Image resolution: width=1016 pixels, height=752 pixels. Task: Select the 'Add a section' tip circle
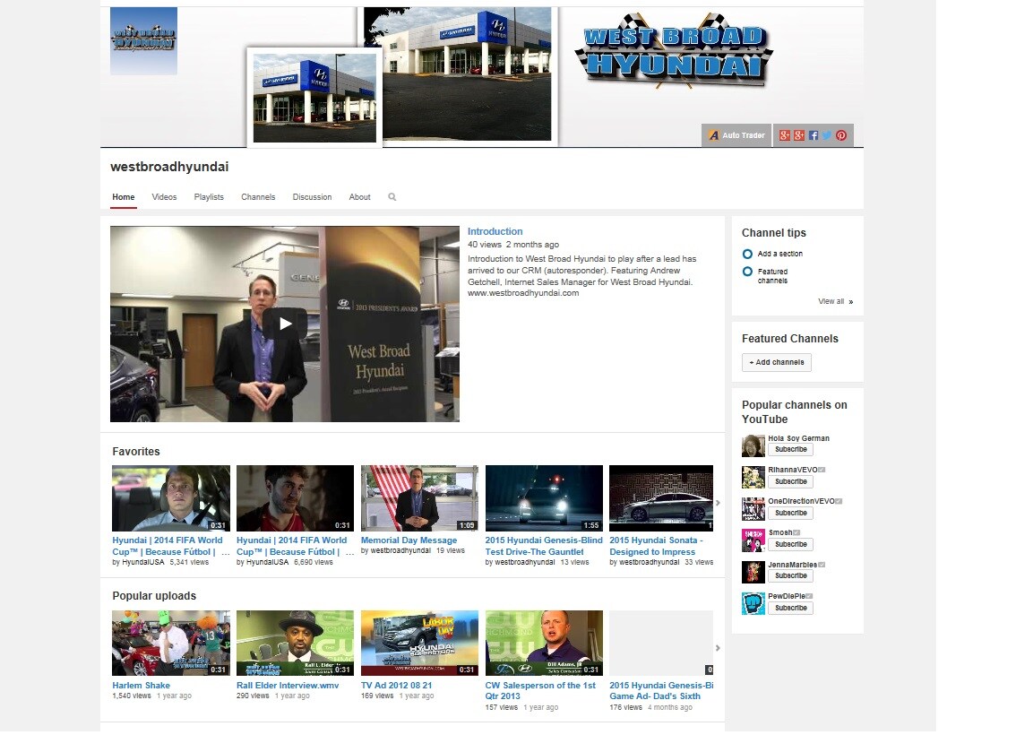[747, 254]
